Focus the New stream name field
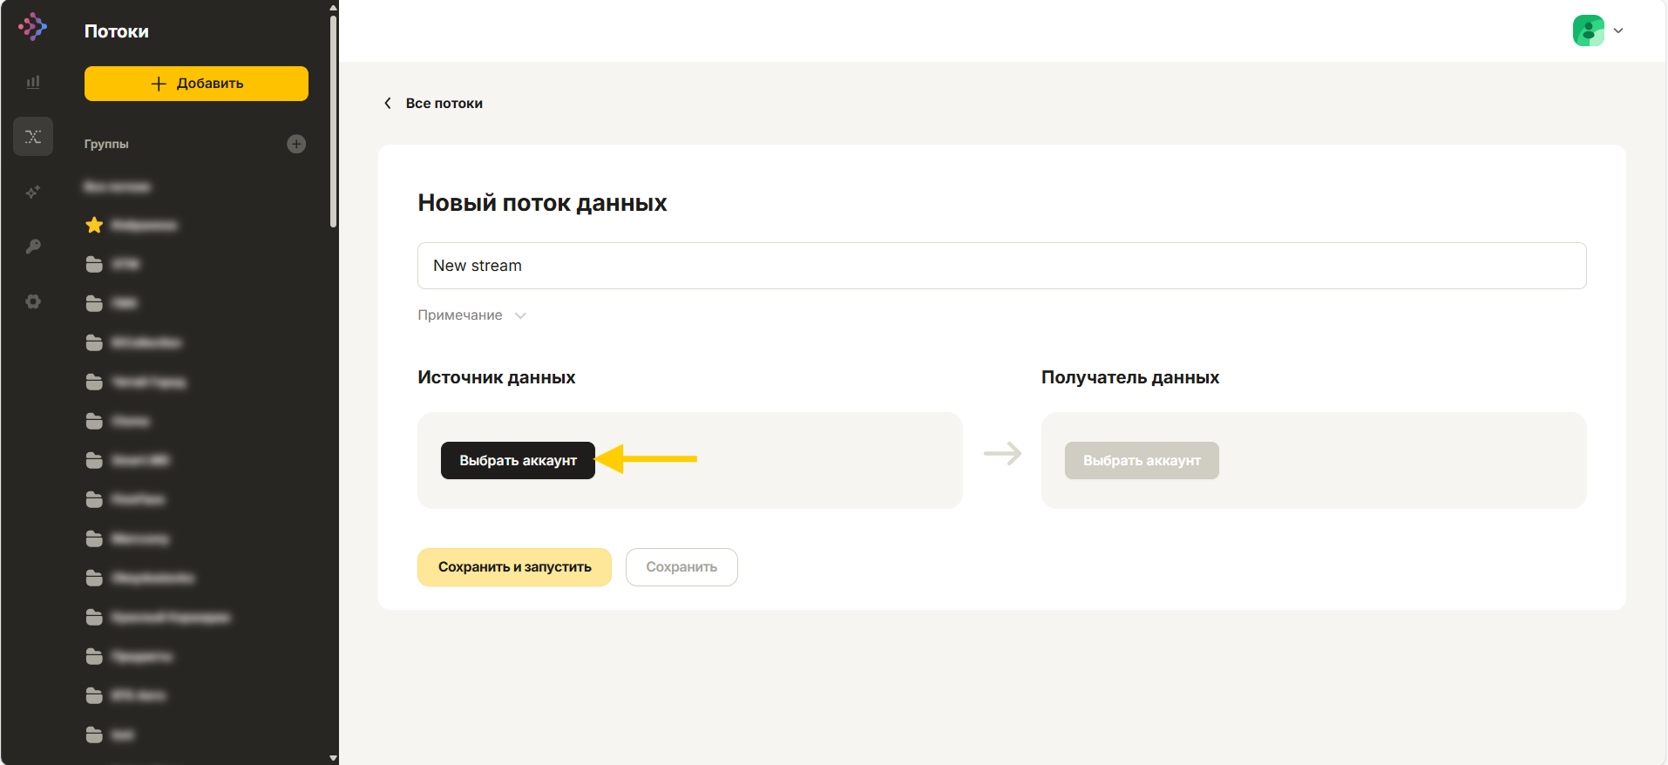The image size is (1668, 765). (1001, 266)
